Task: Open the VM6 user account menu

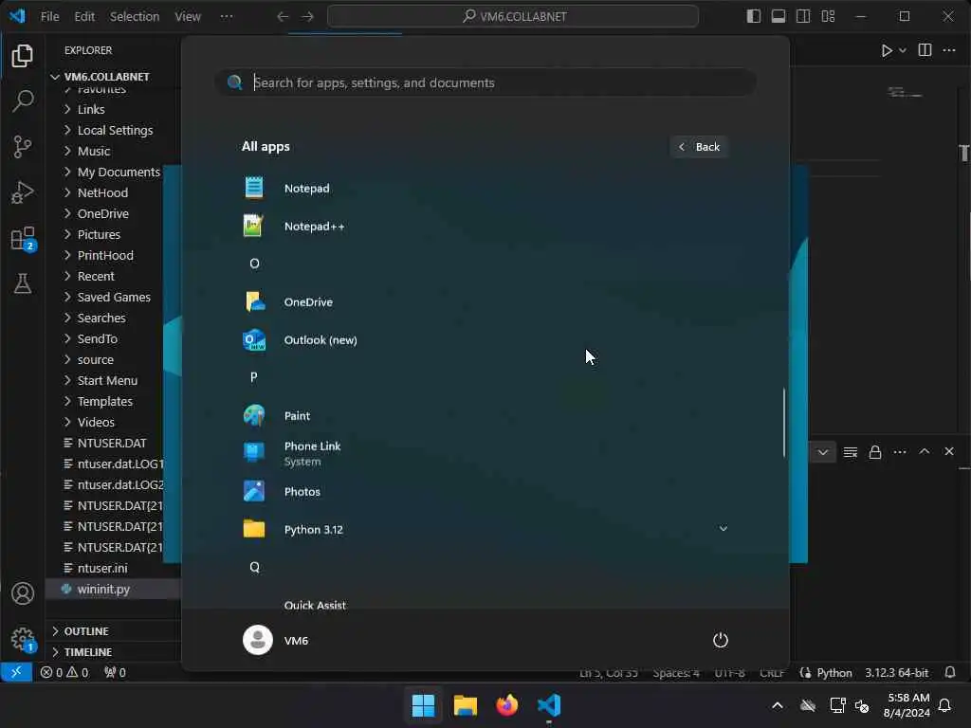Action: [276, 640]
